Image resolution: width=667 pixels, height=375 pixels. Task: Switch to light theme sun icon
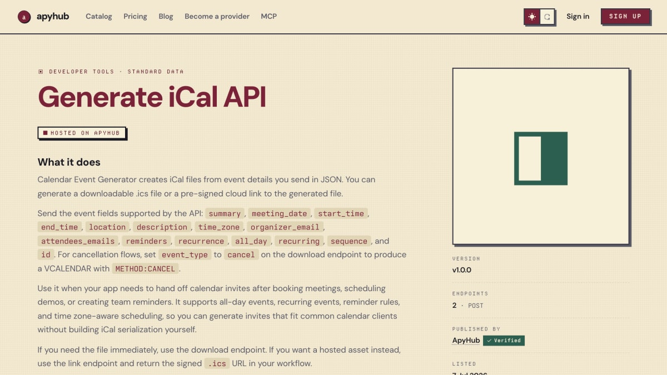(532, 17)
